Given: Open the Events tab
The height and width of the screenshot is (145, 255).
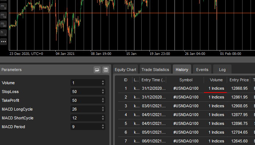Looking at the screenshot, I should click(x=202, y=70).
